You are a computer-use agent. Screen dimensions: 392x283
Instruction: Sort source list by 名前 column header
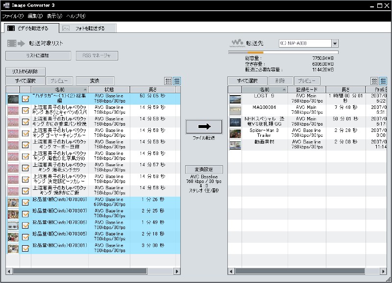pyautogui.click(x=59, y=89)
